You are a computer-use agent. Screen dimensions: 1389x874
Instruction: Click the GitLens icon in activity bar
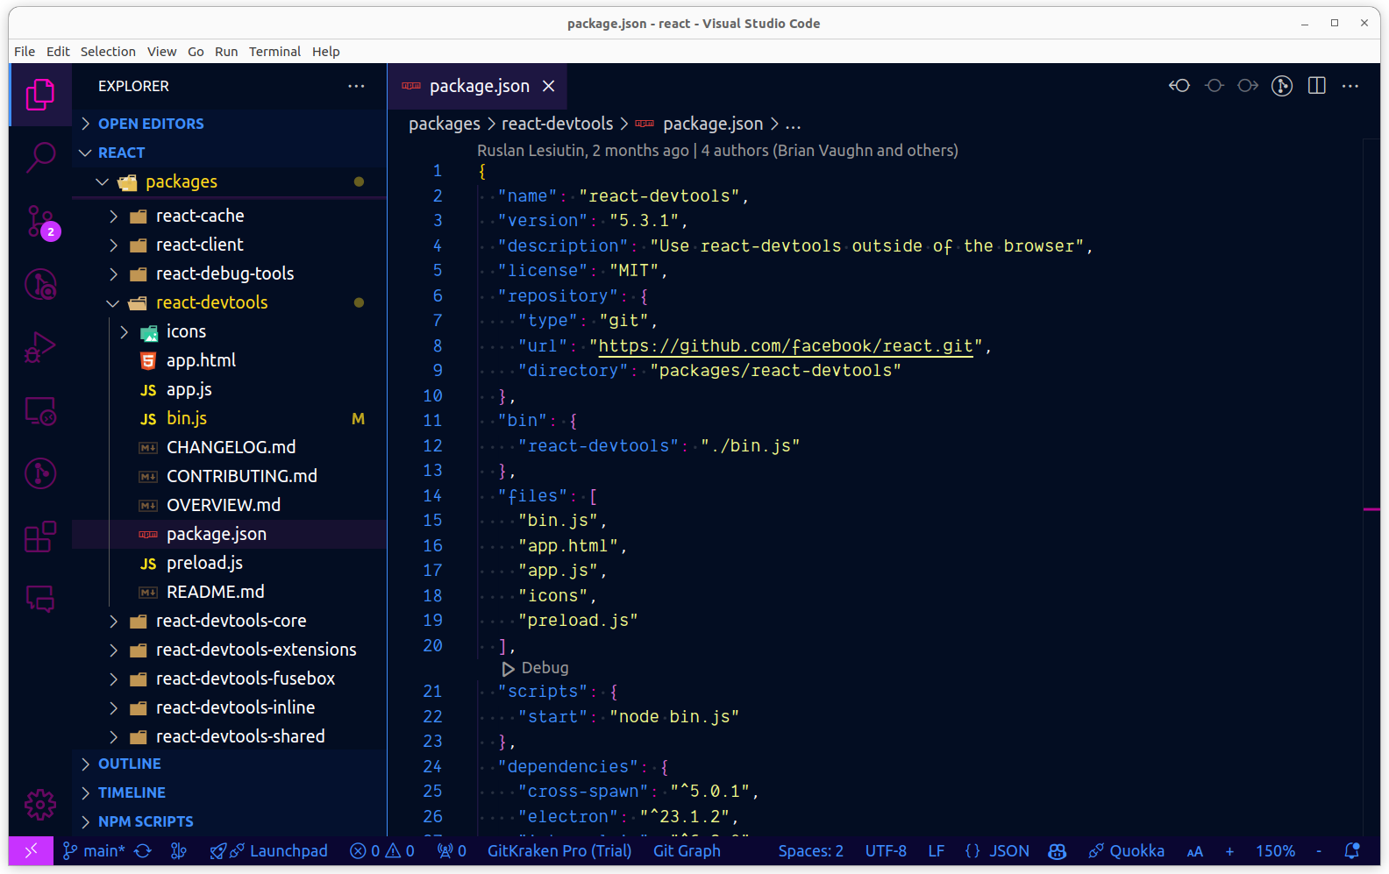tap(40, 285)
